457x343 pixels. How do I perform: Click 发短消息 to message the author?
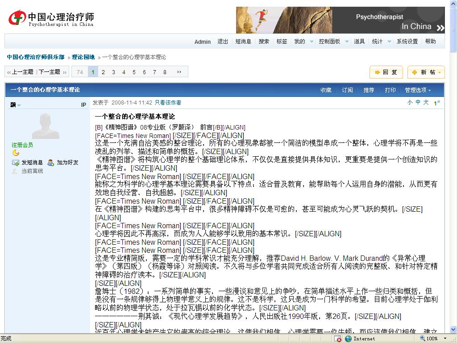coord(32,163)
